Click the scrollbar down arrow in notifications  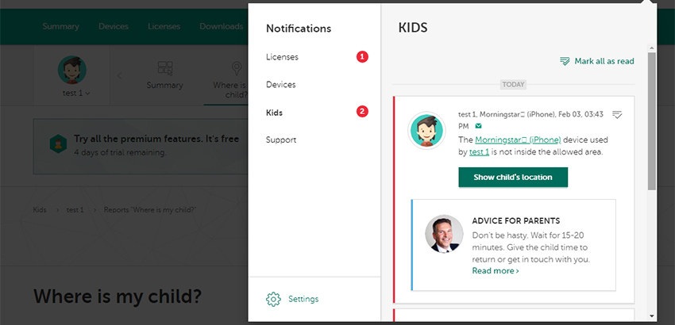(x=652, y=316)
